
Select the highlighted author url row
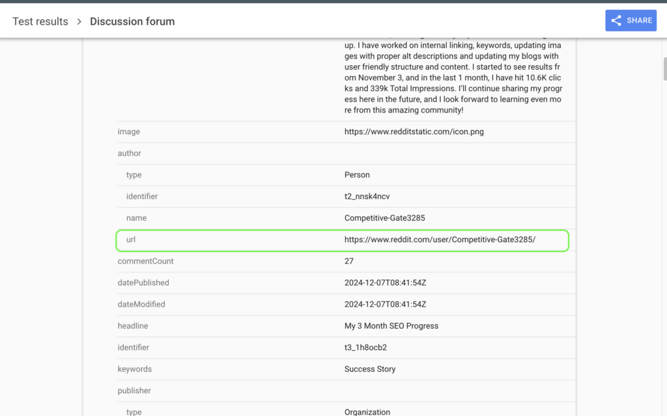[x=342, y=240]
